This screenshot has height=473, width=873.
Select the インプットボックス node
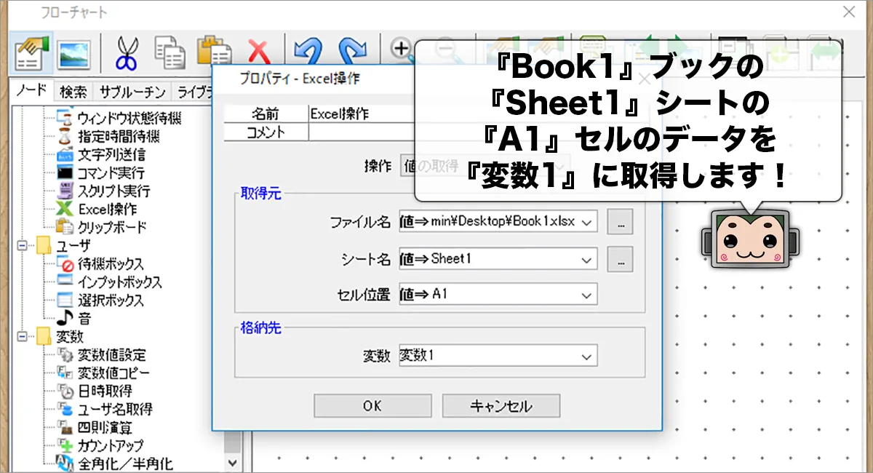(x=110, y=282)
